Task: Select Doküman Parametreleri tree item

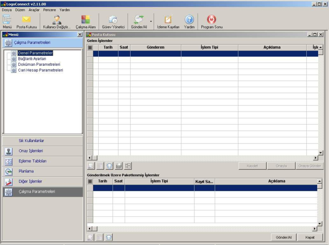Action: [39, 64]
